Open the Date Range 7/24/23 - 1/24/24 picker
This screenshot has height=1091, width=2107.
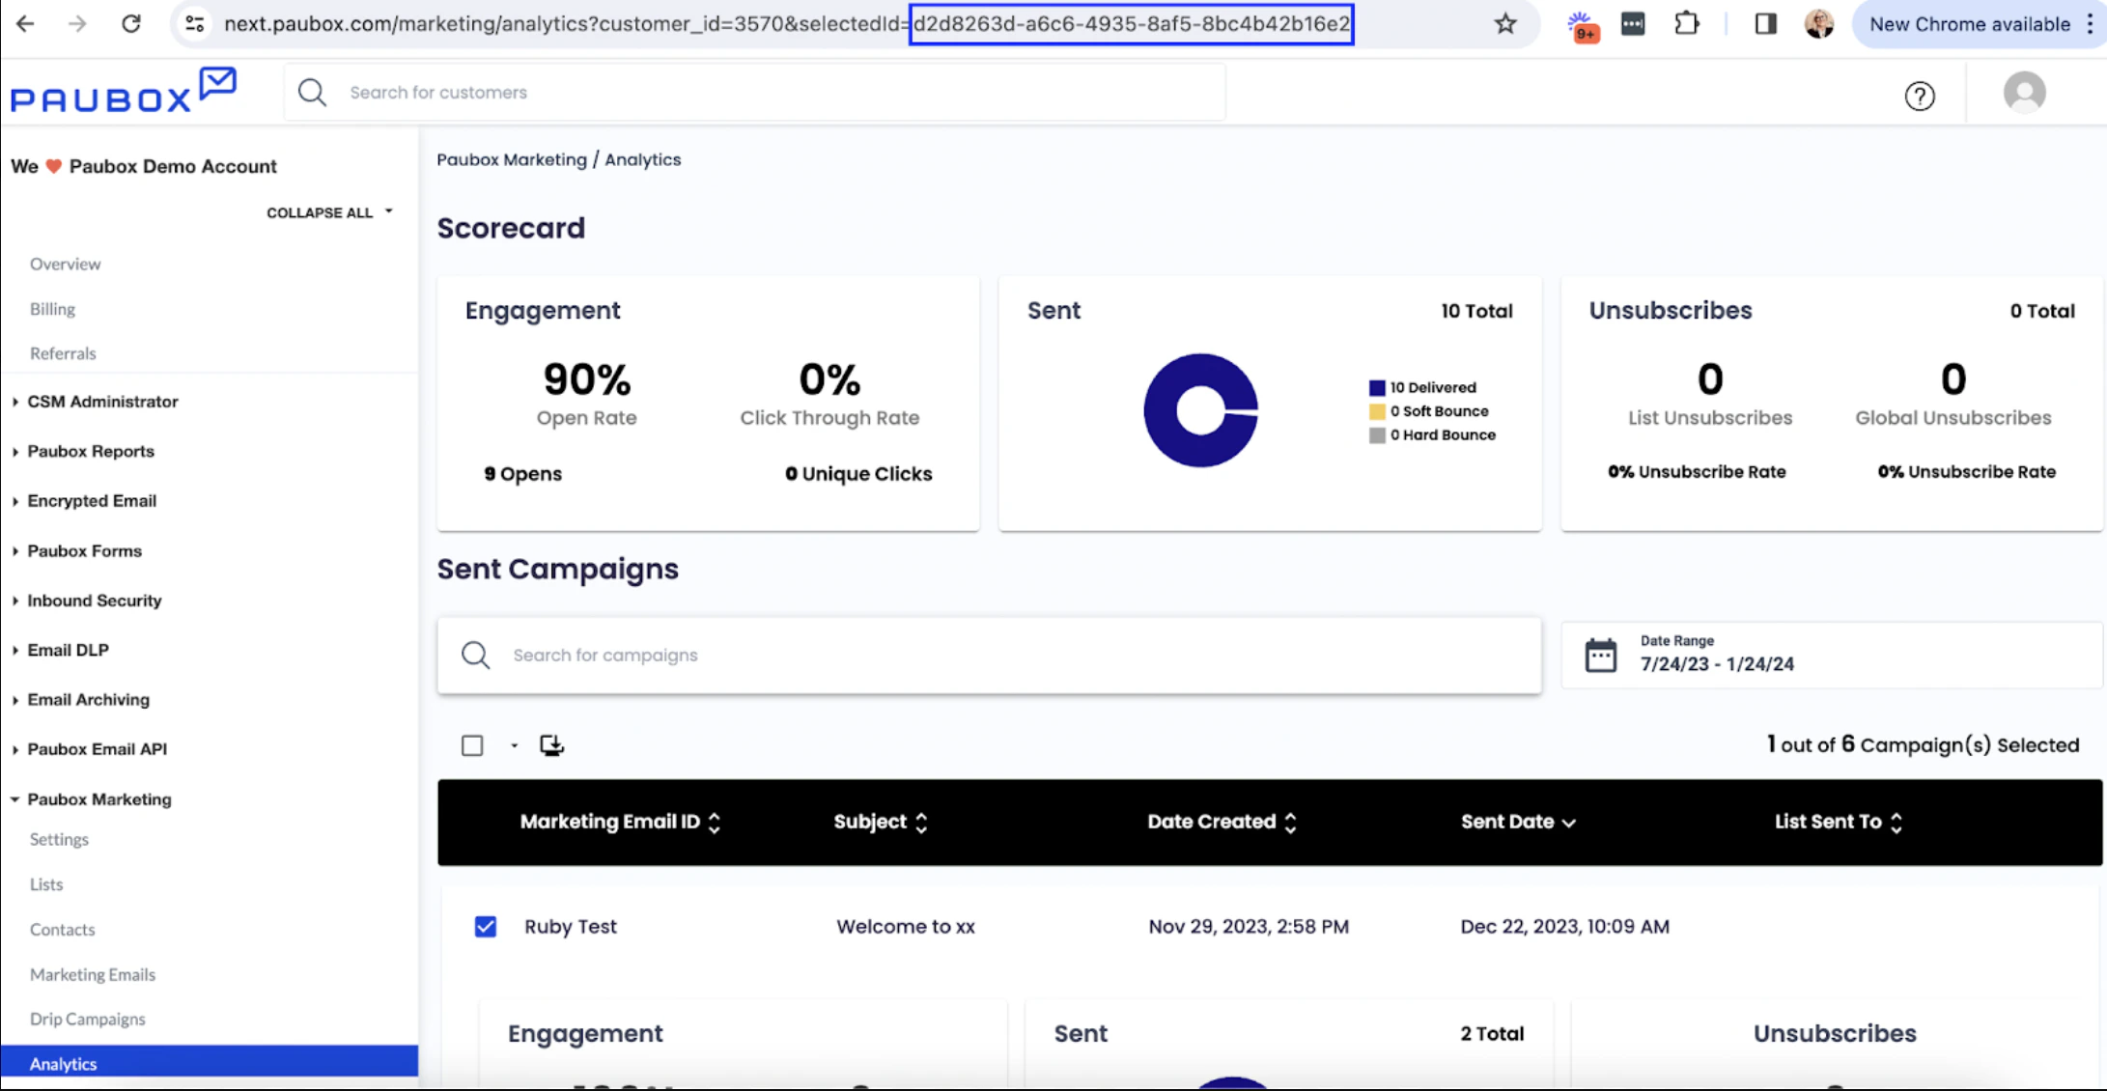coord(1831,655)
